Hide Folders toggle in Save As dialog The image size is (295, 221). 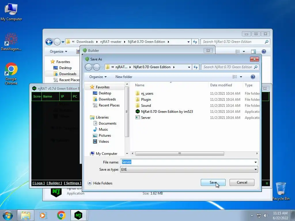100,183
